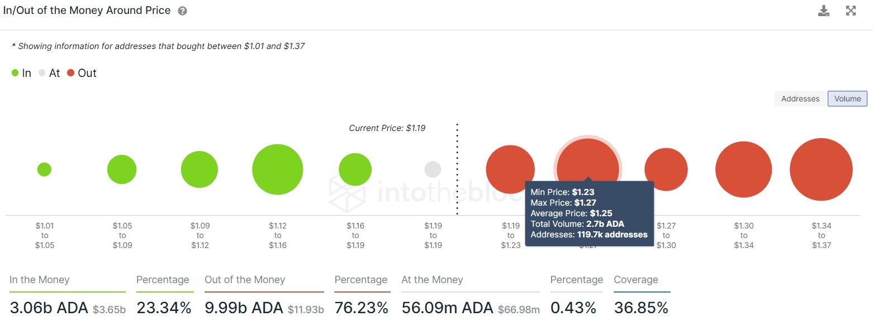The height and width of the screenshot is (326, 873).
Task: Switch to the Addresses view
Action: pos(800,99)
